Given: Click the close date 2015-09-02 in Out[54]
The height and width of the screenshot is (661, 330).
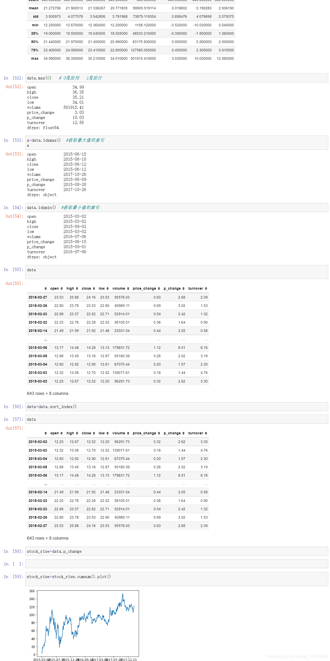Looking at the screenshot, I should click(75, 226).
